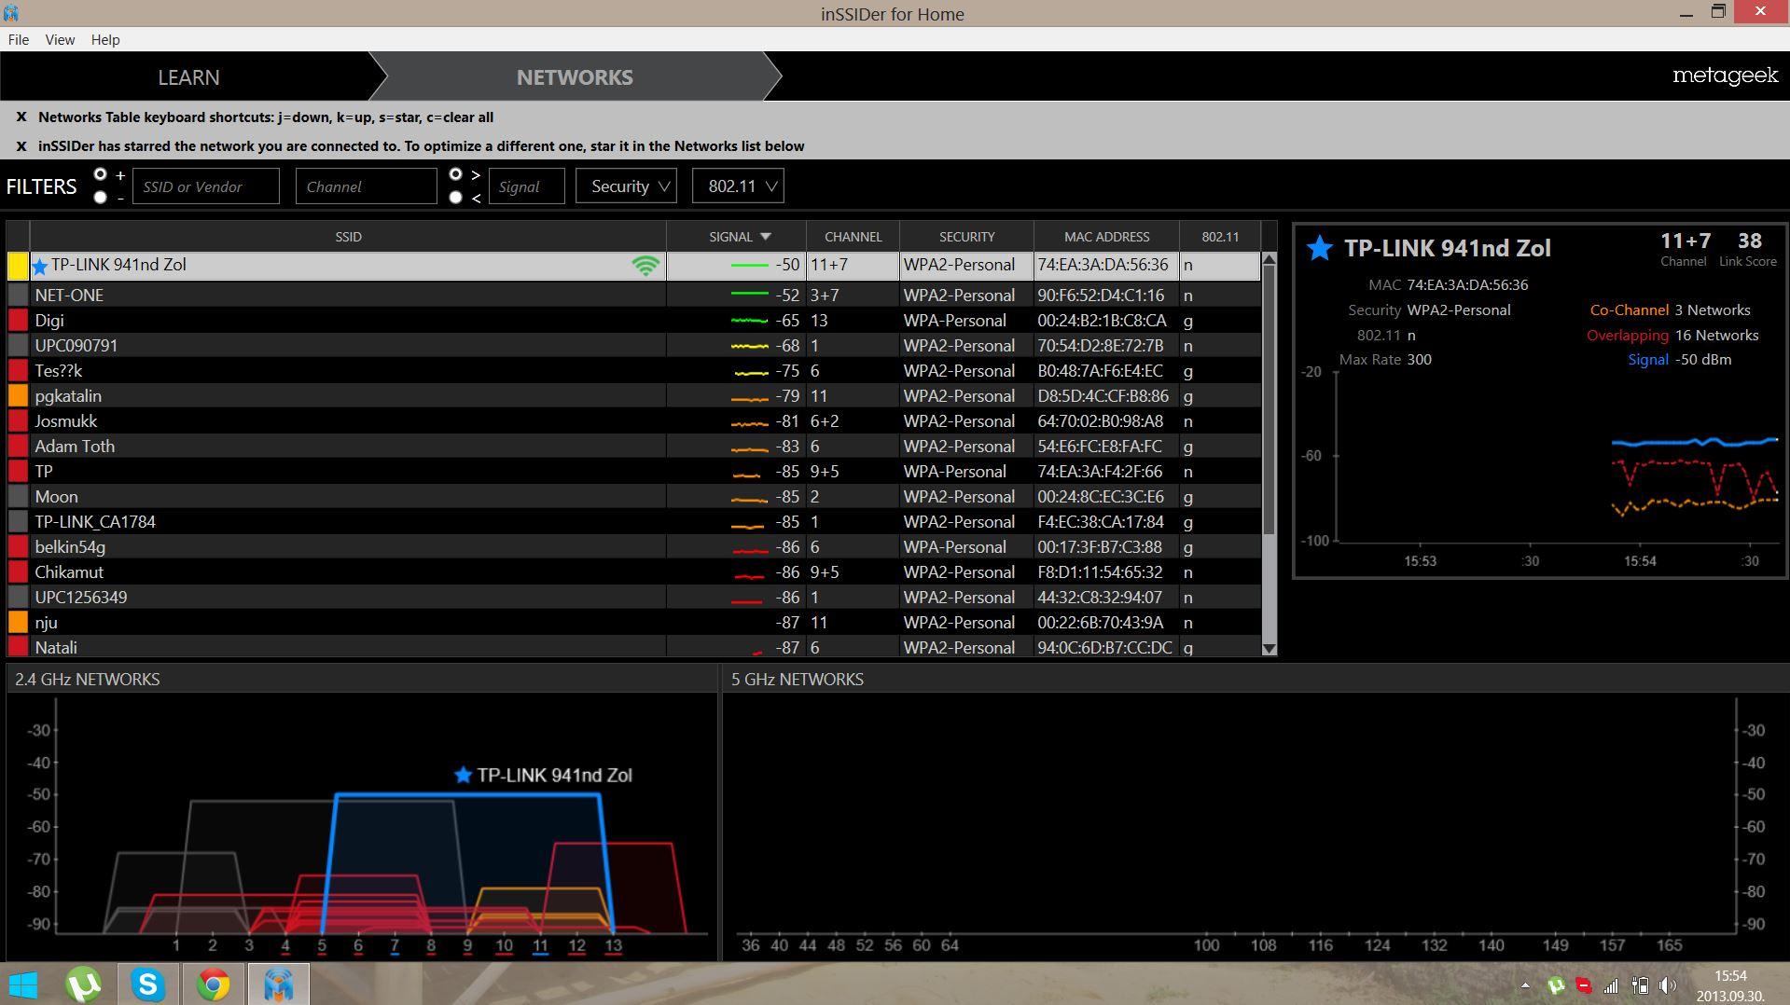Expand the Security filter dropdown
The width and height of the screenshot is (1790, 1005).
[626, 186]
